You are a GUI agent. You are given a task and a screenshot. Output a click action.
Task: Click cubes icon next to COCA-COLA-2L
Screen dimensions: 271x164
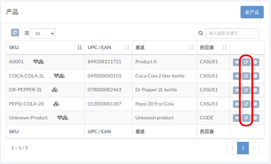tap(62, 76)
